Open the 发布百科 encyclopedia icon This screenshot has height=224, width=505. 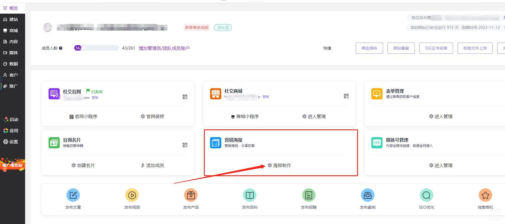pos(250,195)
